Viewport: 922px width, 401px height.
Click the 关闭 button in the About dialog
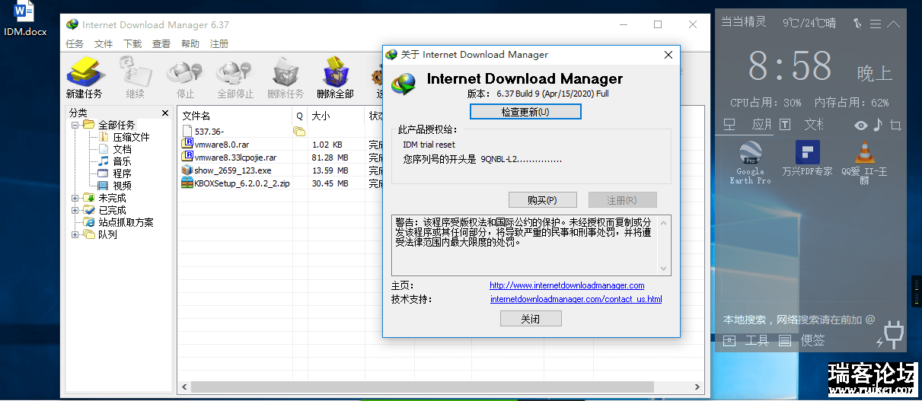[x=531, y=319]
